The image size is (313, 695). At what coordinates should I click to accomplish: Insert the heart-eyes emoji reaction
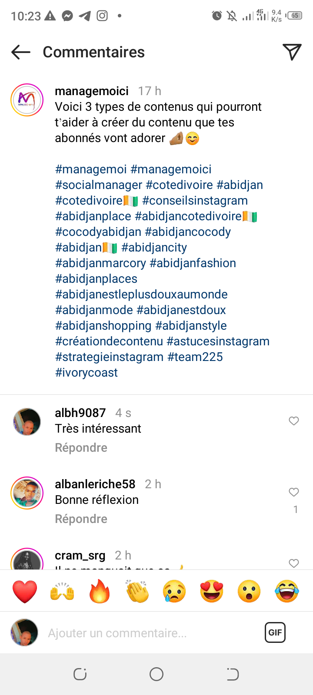point(212,591)
